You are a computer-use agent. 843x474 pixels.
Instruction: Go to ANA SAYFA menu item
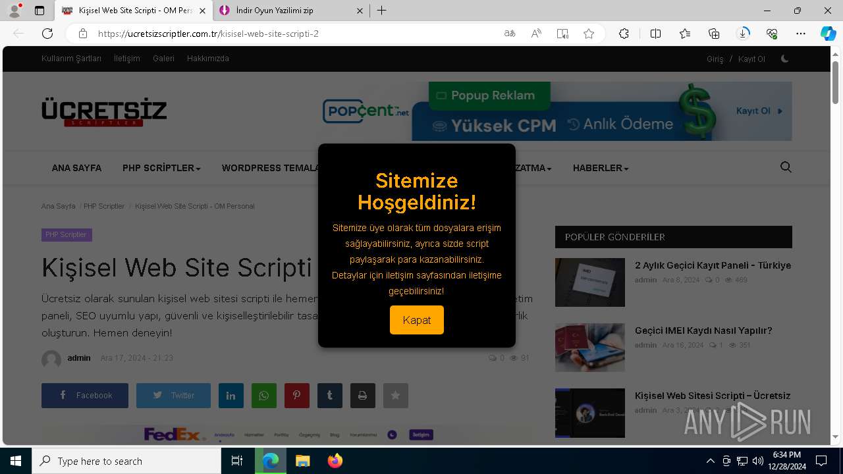76,168
